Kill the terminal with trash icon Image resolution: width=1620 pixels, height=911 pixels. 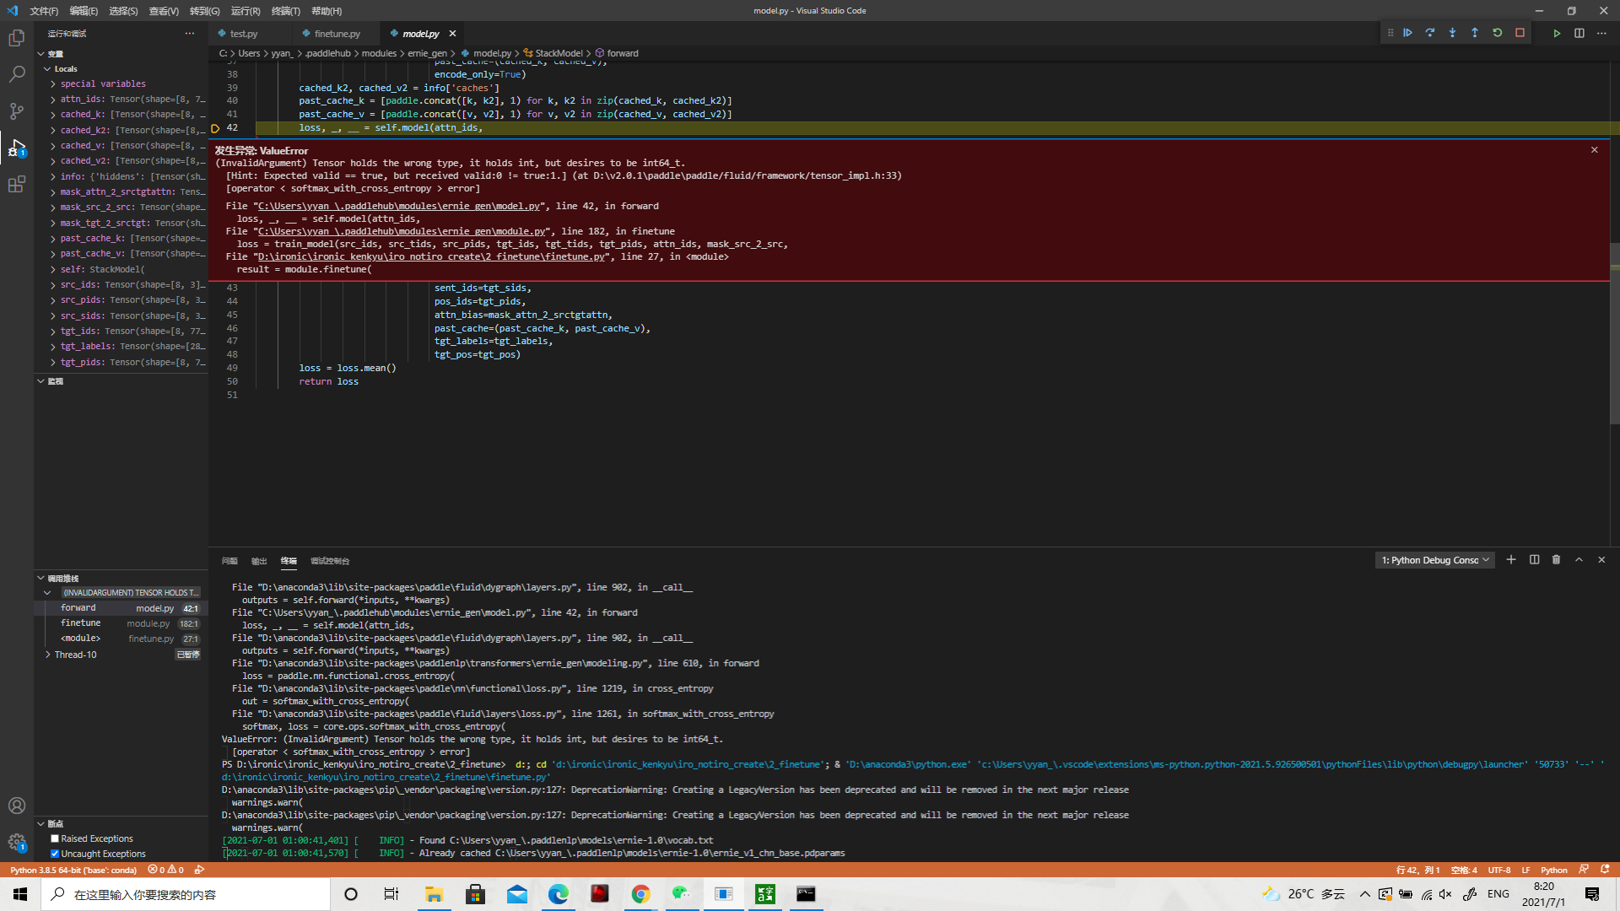[1556, 560]
